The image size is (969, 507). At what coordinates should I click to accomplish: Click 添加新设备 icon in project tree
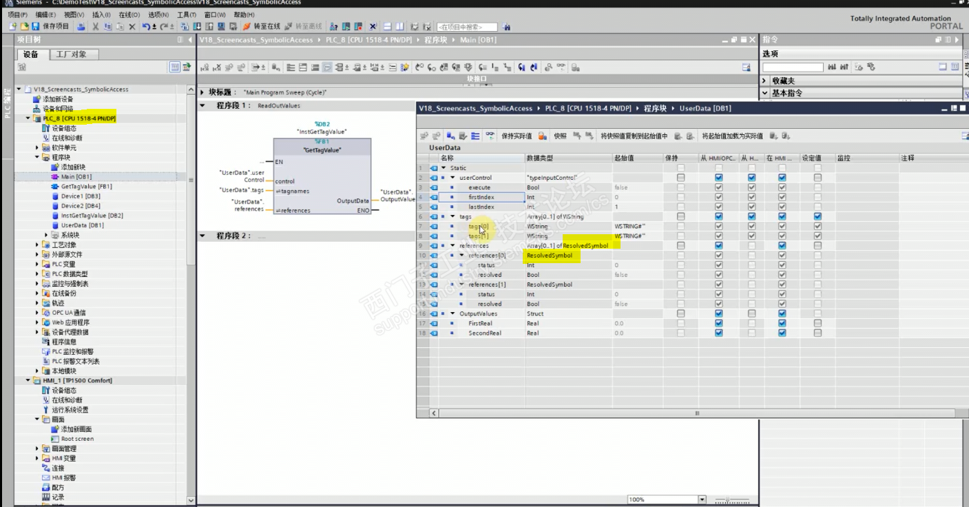(x=37, y=99)
